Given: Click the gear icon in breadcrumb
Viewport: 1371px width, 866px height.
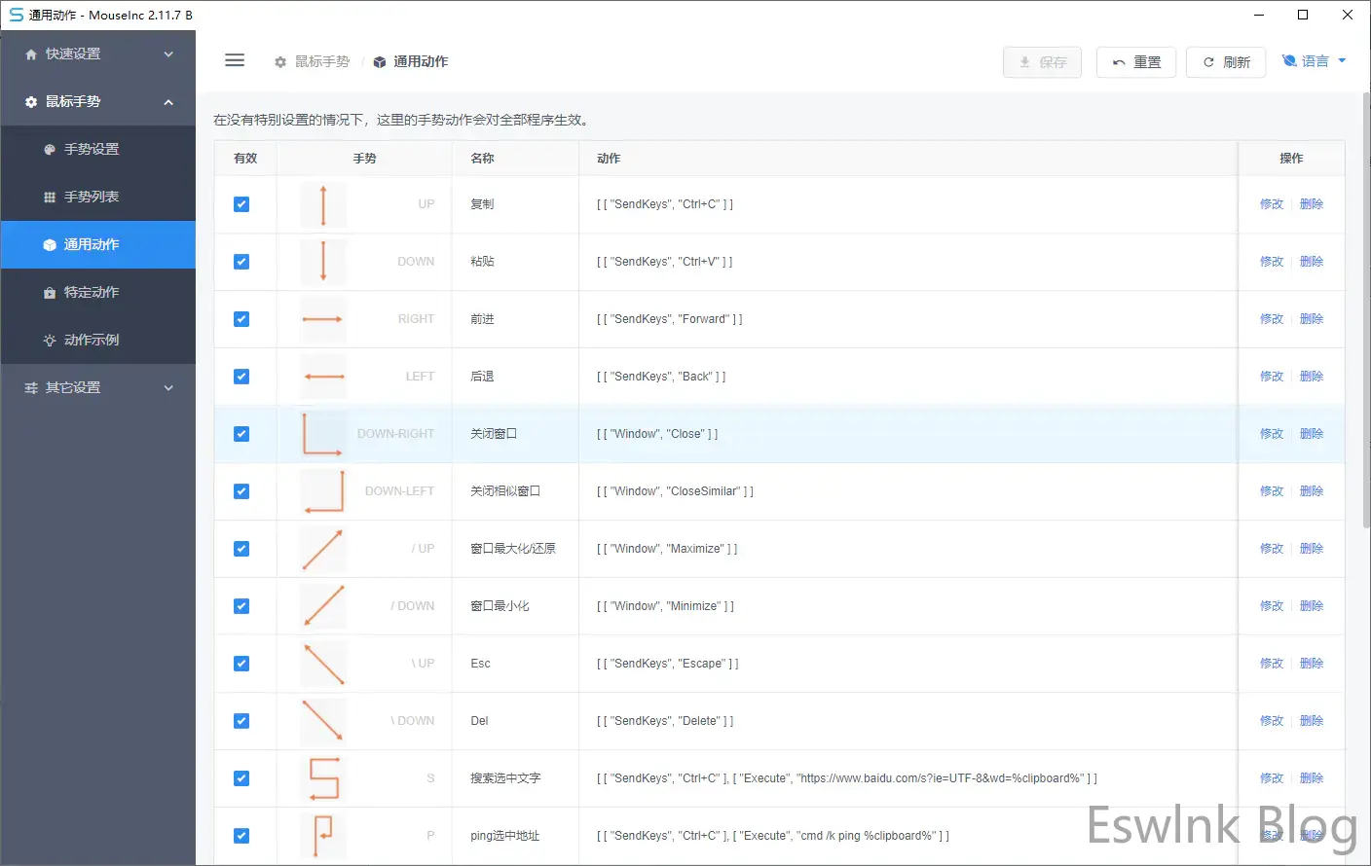Looking at the screenshot, I should [280, 62].
